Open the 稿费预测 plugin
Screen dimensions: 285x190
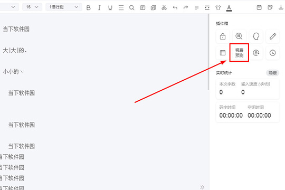tap(239, 53)
